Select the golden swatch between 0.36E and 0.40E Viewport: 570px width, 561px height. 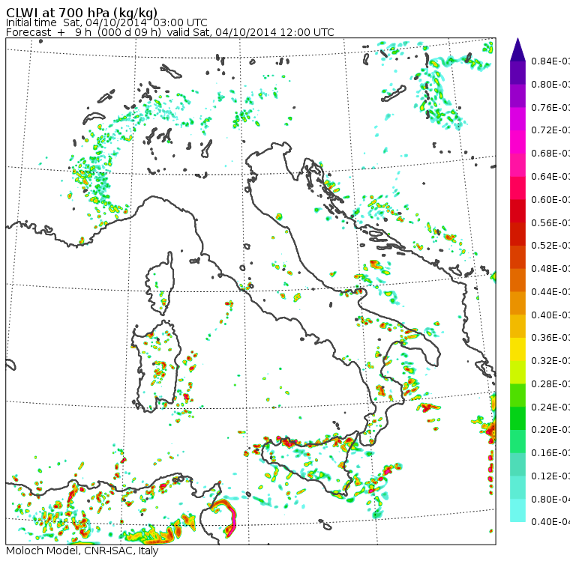click(517, 326)
